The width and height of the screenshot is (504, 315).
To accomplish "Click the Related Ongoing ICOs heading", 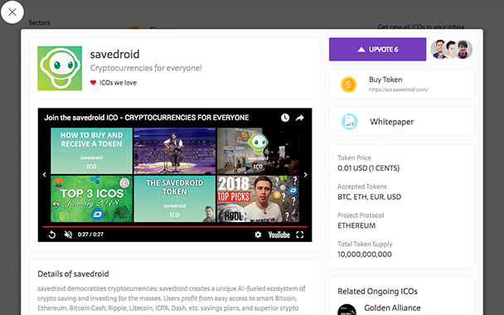I will coord(377,291).
